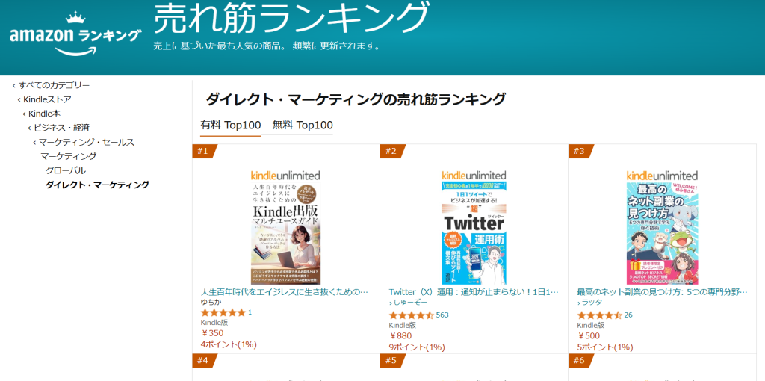Image resolution: width=765 pixels, height=381 pixels.
Task: Open the マーケティング・セールス category
Action: pyautogui.click(x=87, y=142)
